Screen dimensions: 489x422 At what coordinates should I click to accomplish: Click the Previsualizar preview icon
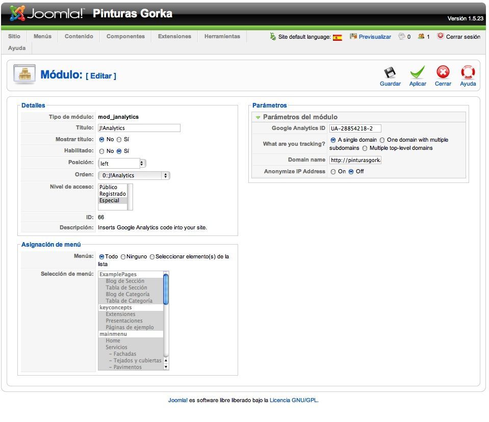(x=353, y=36)
